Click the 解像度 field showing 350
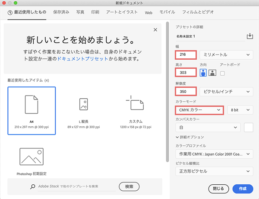This screenshot has width=259, height=199. click(186, 92)
